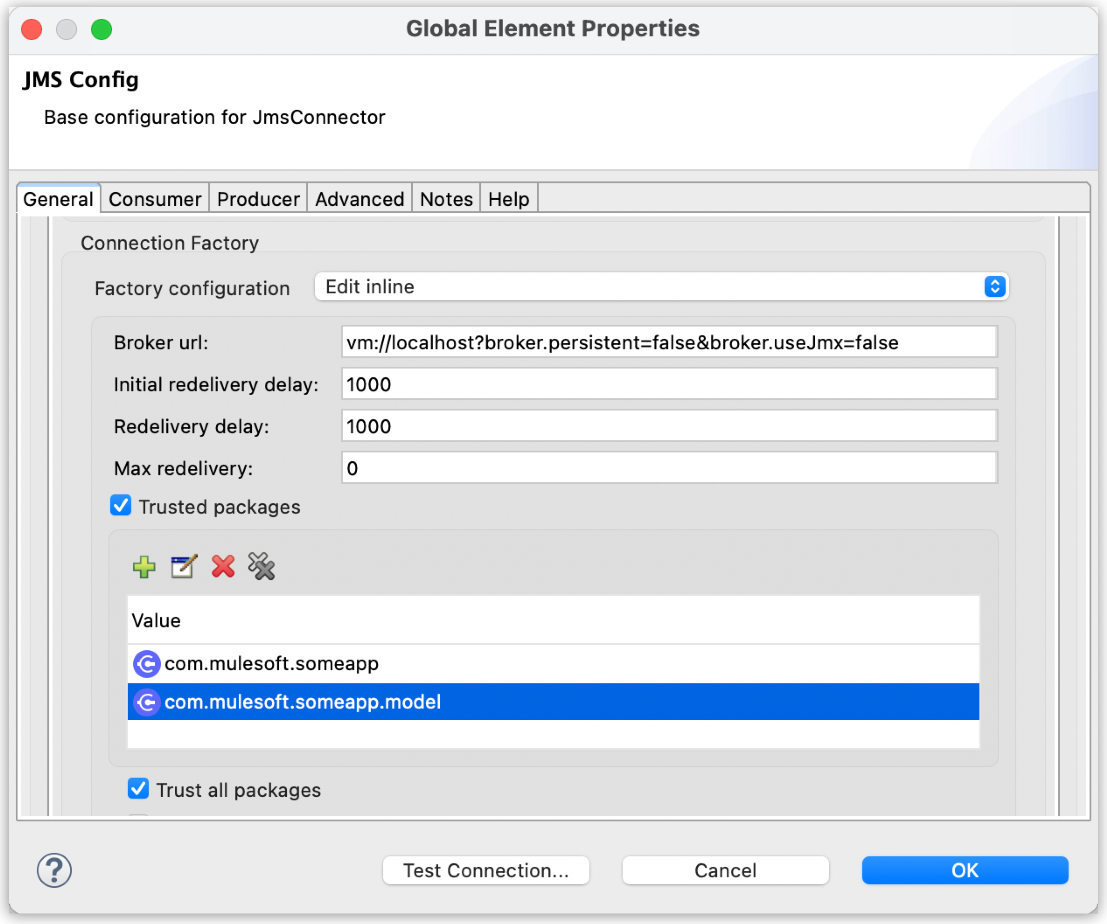Confirm with the OK button

pos(965,870)
